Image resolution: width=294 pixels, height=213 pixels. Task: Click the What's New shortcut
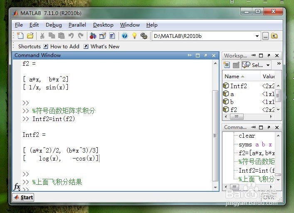click(x=101, y=46)
